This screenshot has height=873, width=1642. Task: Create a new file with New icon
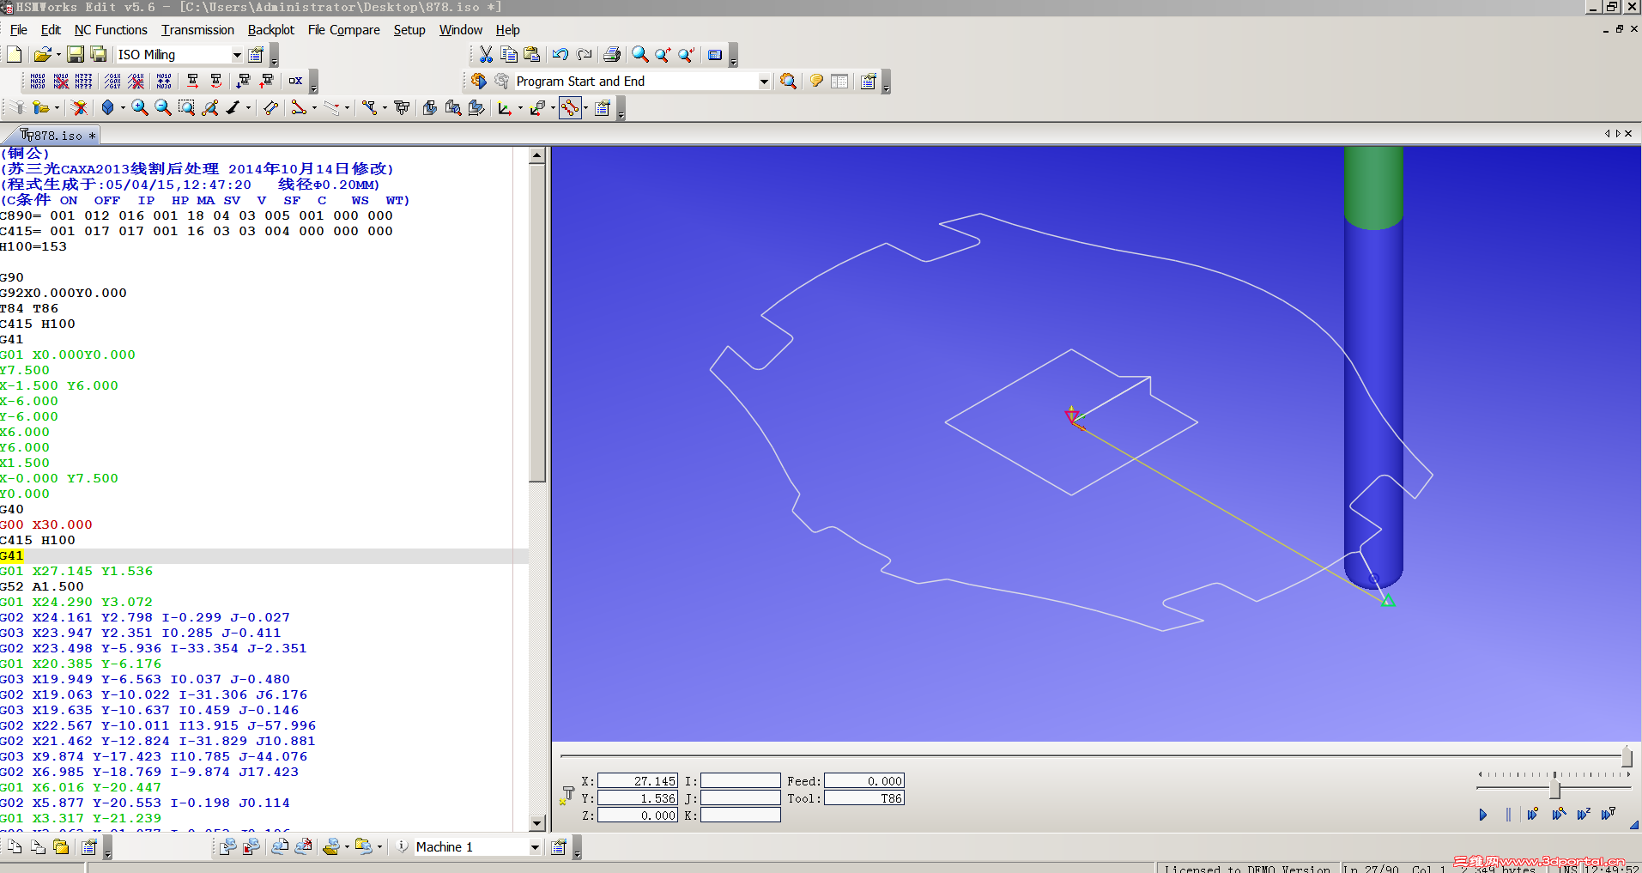click(x=14, y=55)
